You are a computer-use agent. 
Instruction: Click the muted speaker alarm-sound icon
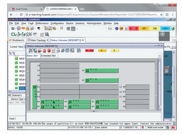tap(54, 29)
